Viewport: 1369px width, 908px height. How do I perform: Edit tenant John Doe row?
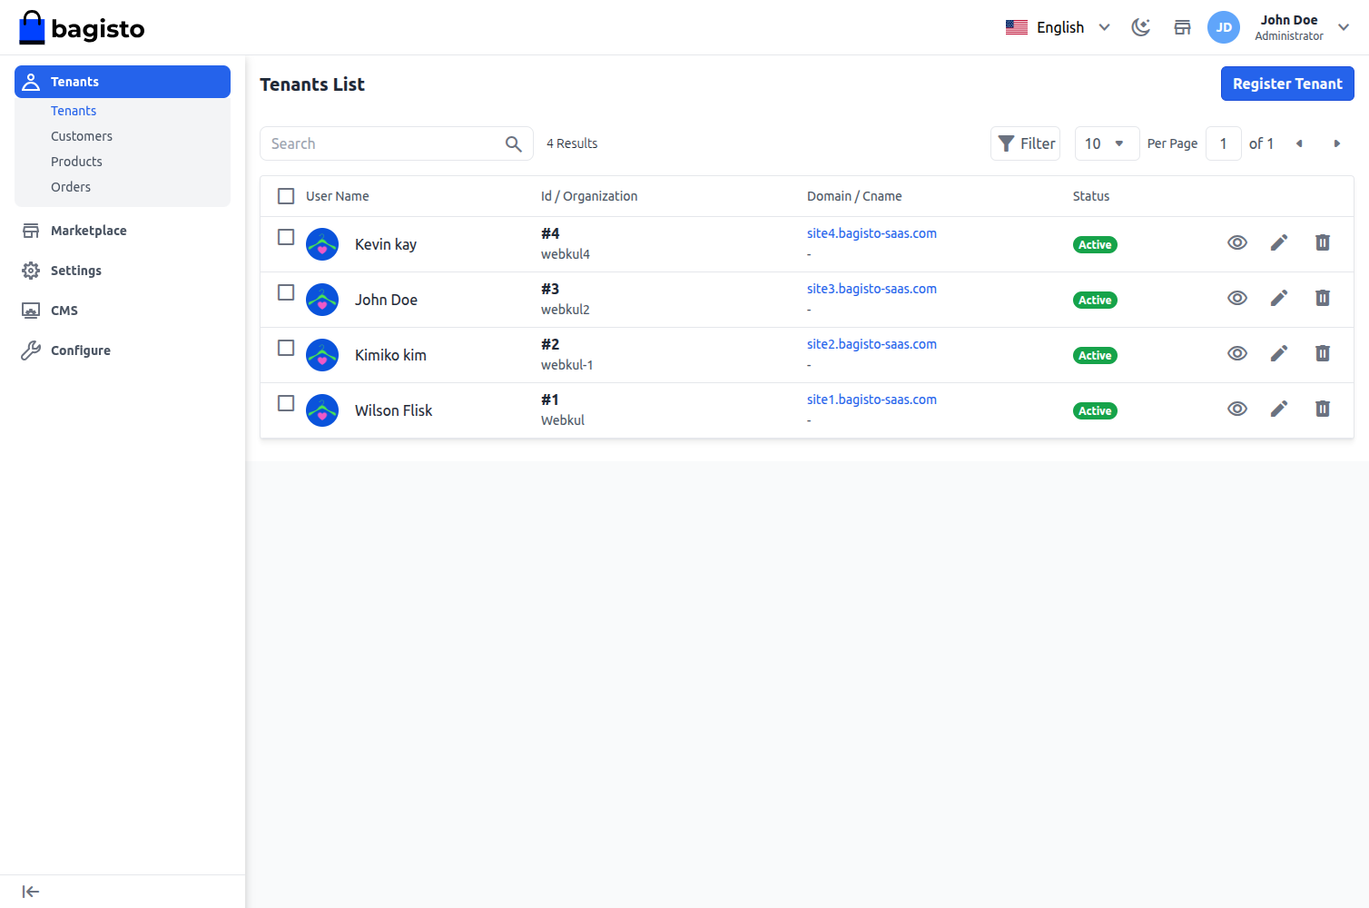coord(1279,298)
